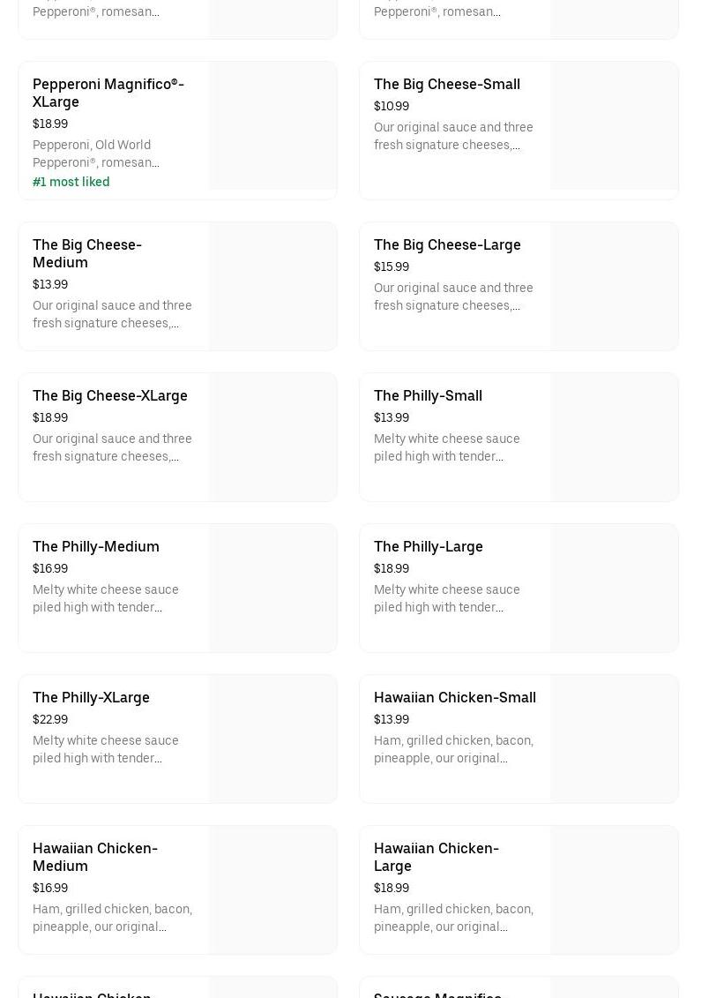Click the $10.99 price on Big Cheese-Small

click(x=392, y=107)
